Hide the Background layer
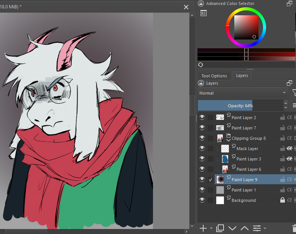This screenshot has width=296, height=234. (202, 200)
